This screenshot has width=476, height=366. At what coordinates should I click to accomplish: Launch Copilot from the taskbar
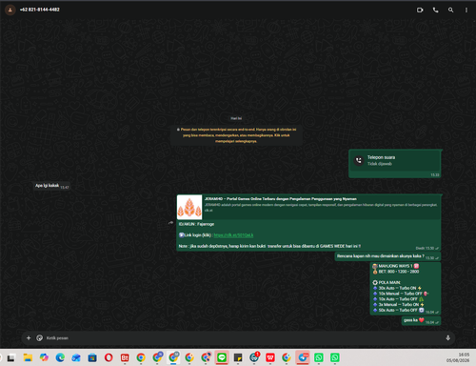(x=44, y=358)
